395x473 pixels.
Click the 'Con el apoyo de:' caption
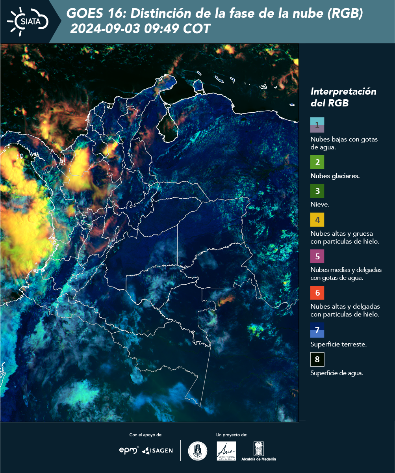[146, 435]
